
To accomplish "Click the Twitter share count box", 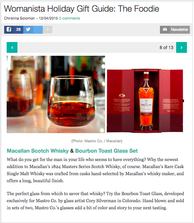I will pyautogui.click(x=38, y=30).
